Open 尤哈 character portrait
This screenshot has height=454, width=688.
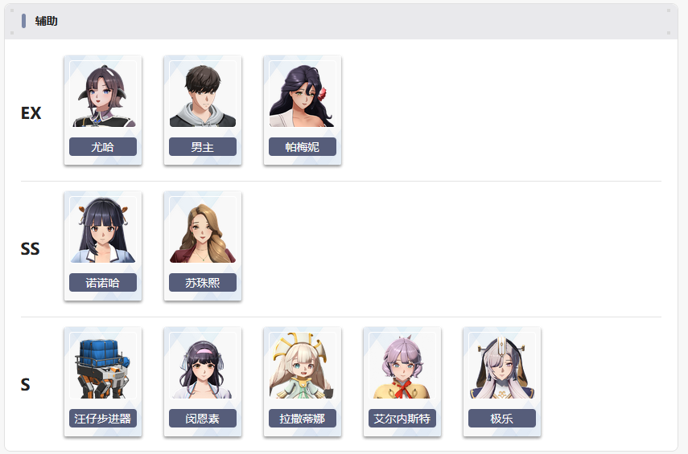pyautogui.click(x=103, y=94)
